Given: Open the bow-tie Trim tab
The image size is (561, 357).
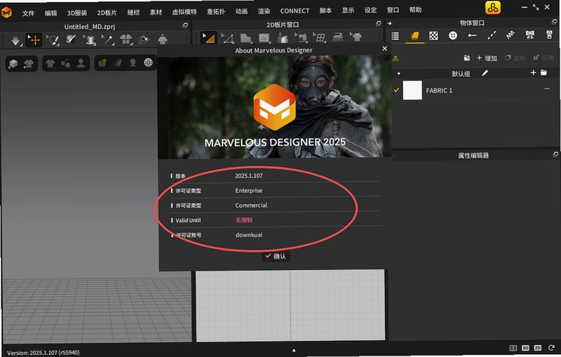Looking at the screenshot, I should 530,34.
